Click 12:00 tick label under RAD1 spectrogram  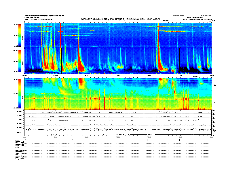(118, 76)
